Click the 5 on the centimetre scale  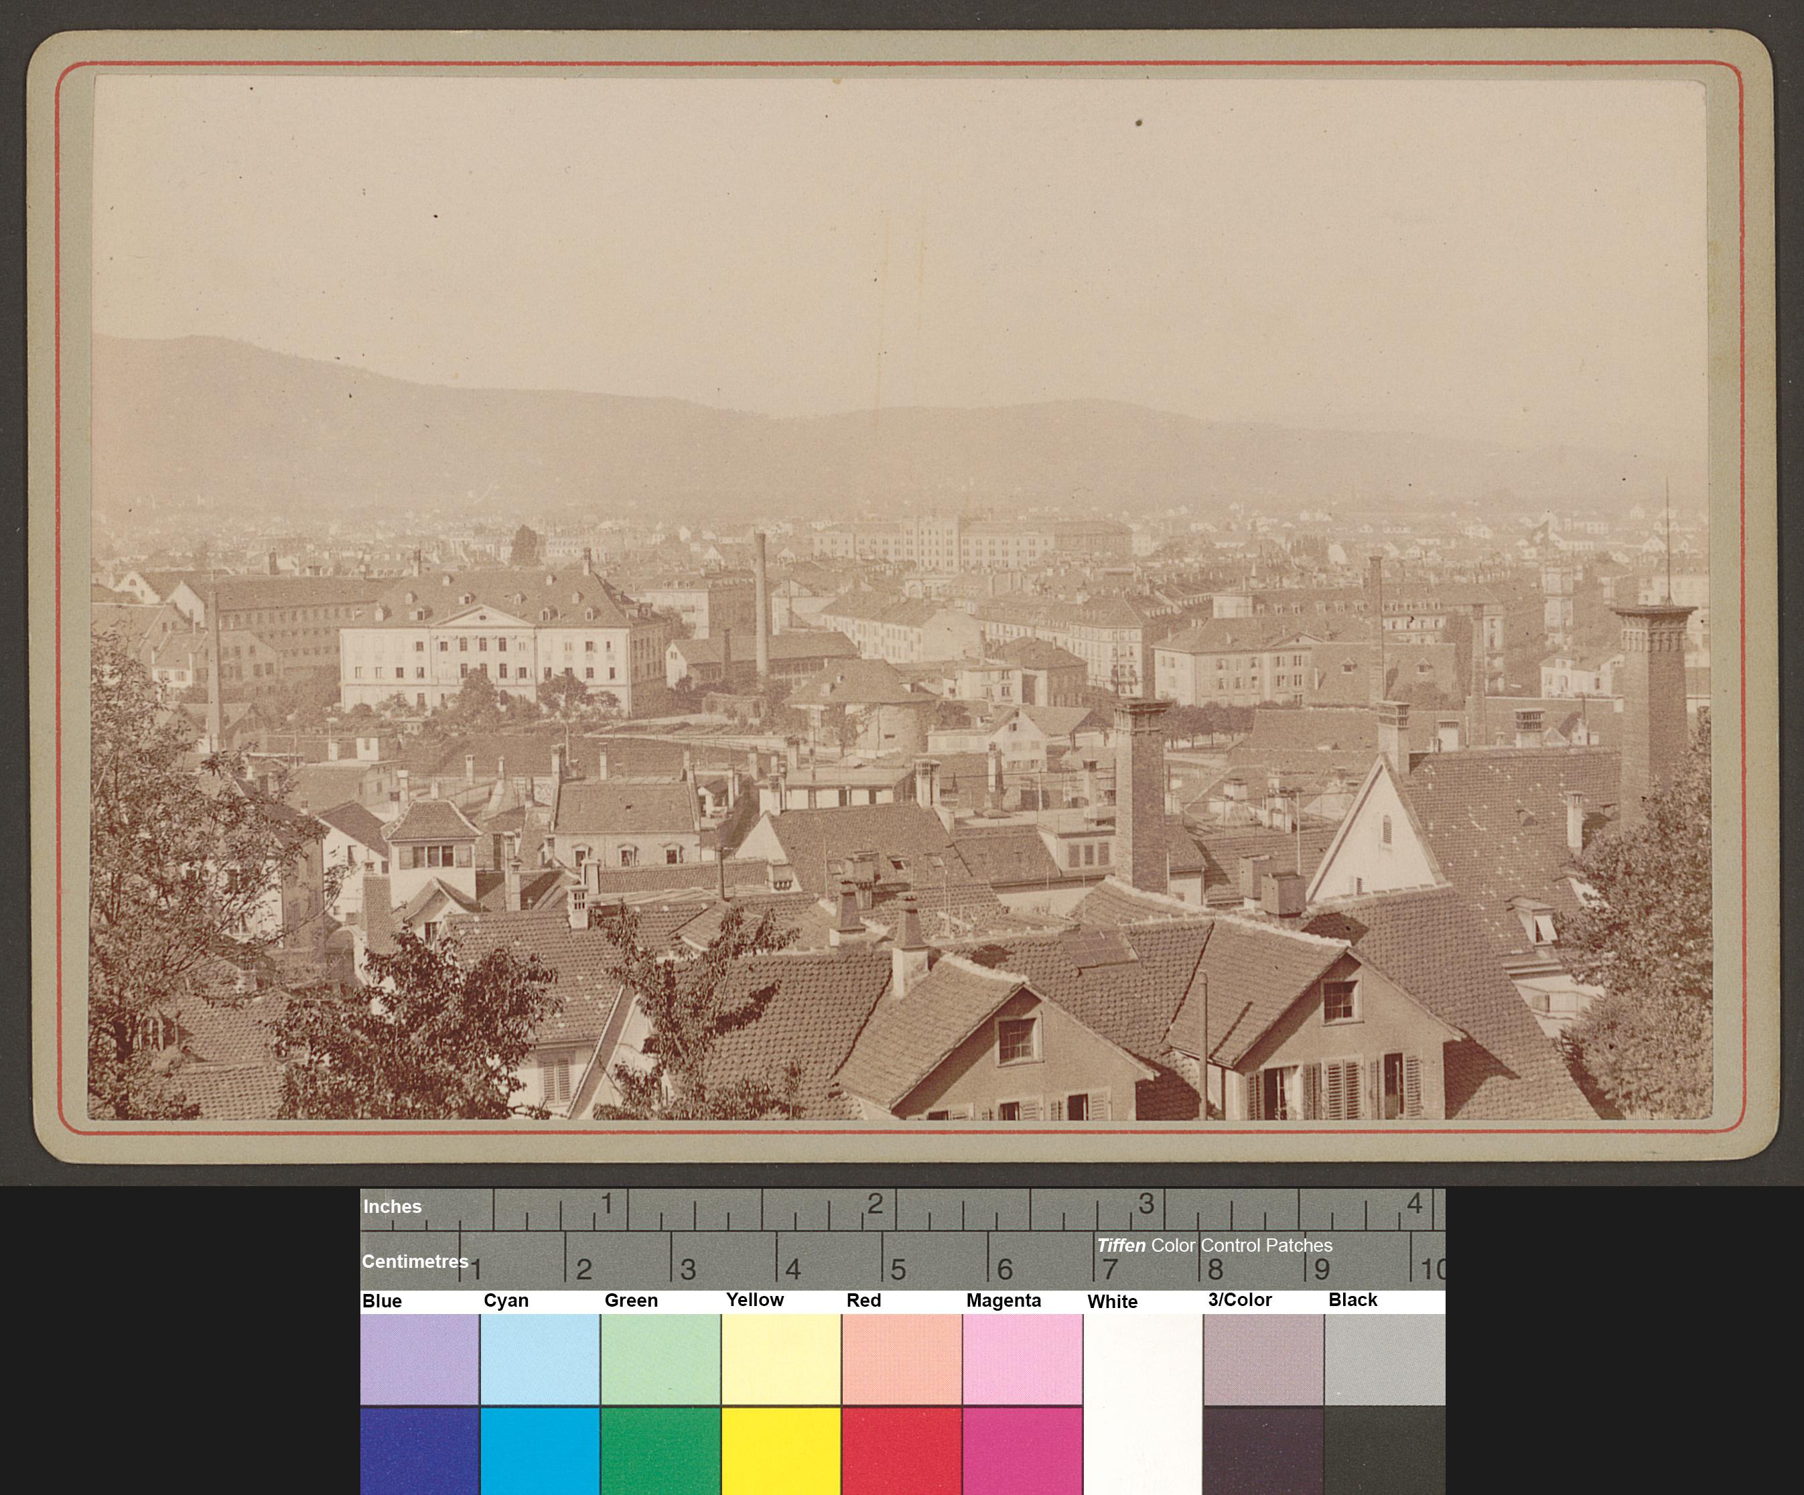(898, 1269)
